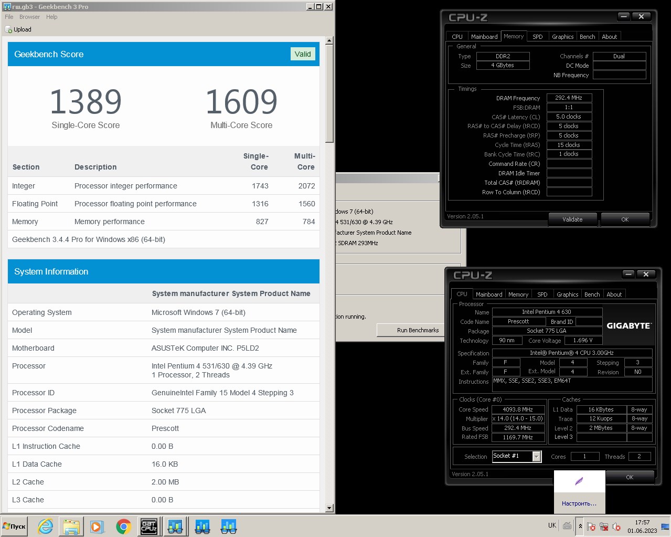Viewport: 671px width, 537px height.
Task: Switch to Mainboard tab in upper CPU-Z window
Action: click(x=484, y=37)
